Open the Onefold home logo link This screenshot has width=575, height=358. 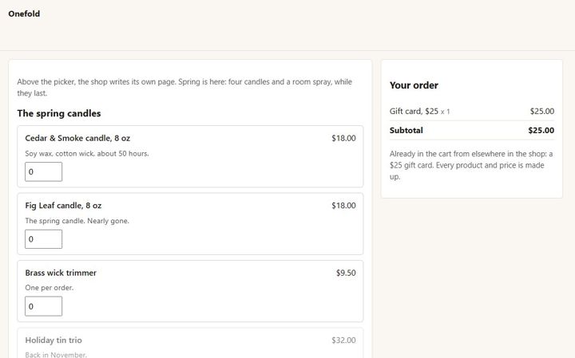(24, 14)
